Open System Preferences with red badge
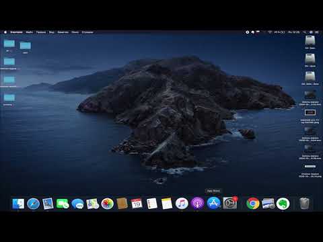Image resolution: width=323 pixels, height=242 pixels. click(230, 203)
